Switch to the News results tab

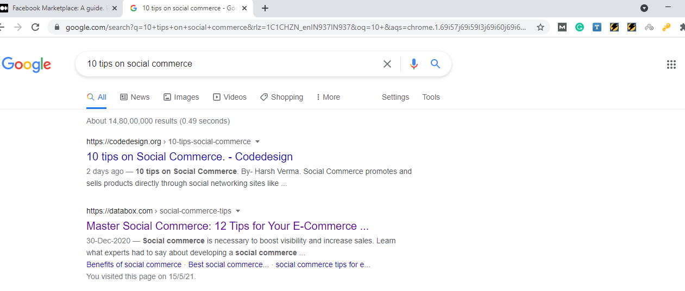tap(135, 97)
